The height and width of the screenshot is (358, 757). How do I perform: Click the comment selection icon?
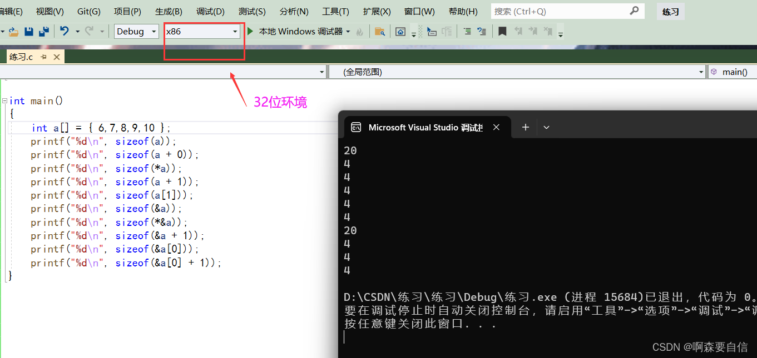pos(467,32)
